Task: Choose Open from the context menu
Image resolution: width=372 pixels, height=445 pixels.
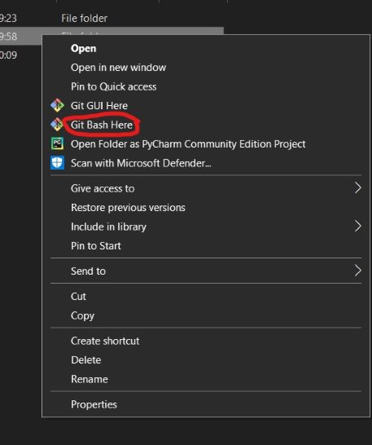Action: coord(83,49)
